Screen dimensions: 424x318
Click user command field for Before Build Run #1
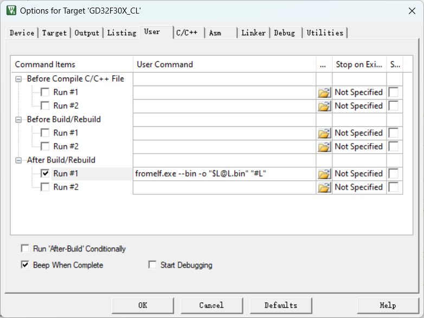click(x=224, y=133)
